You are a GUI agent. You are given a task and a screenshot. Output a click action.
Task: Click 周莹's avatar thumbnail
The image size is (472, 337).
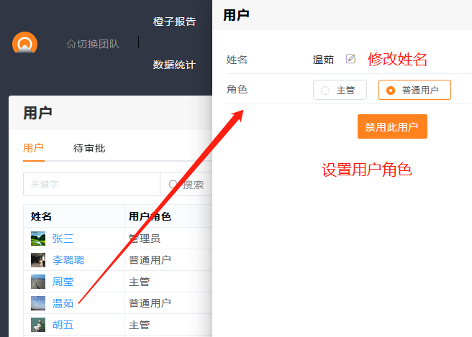[38, 282]
